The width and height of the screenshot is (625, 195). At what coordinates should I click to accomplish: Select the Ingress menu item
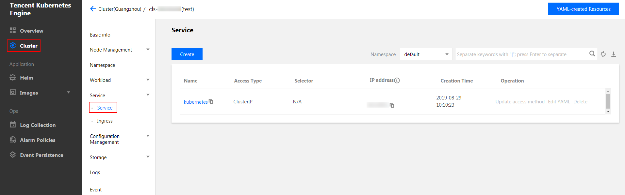[x=105, y=121]
